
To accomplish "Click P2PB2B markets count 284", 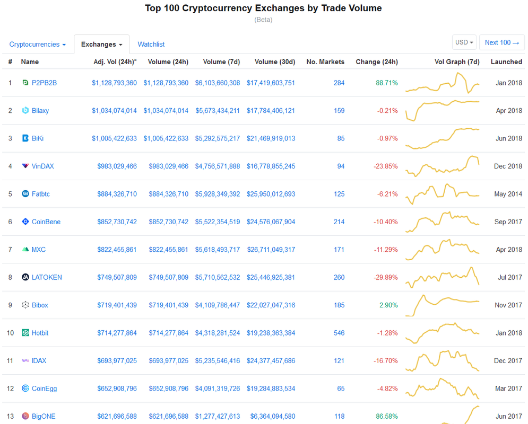I will (339, 83).
